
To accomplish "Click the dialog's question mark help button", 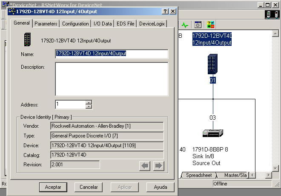I will (165, 11).
